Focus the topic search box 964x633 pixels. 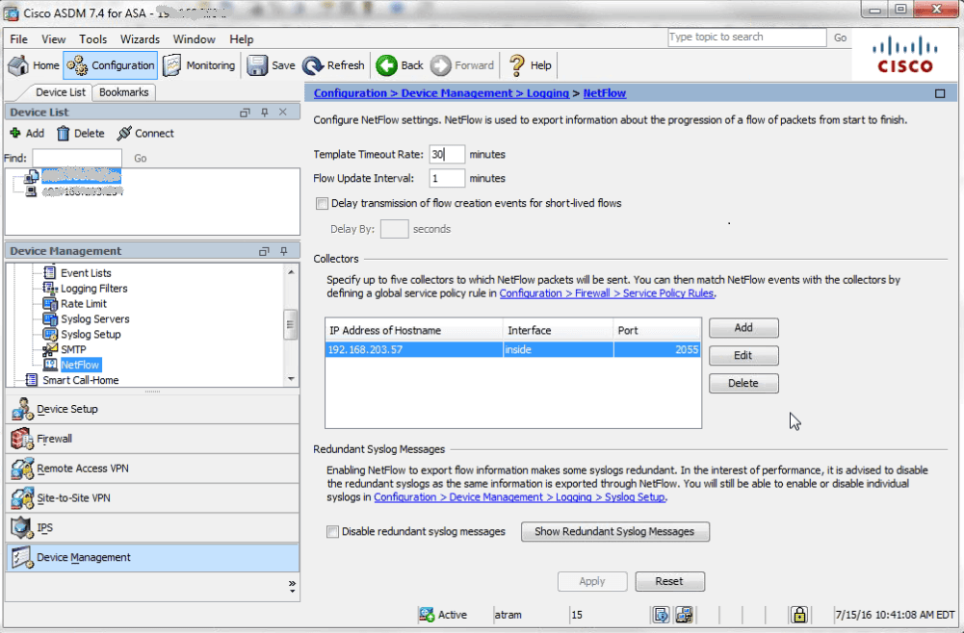coord(747,38)
